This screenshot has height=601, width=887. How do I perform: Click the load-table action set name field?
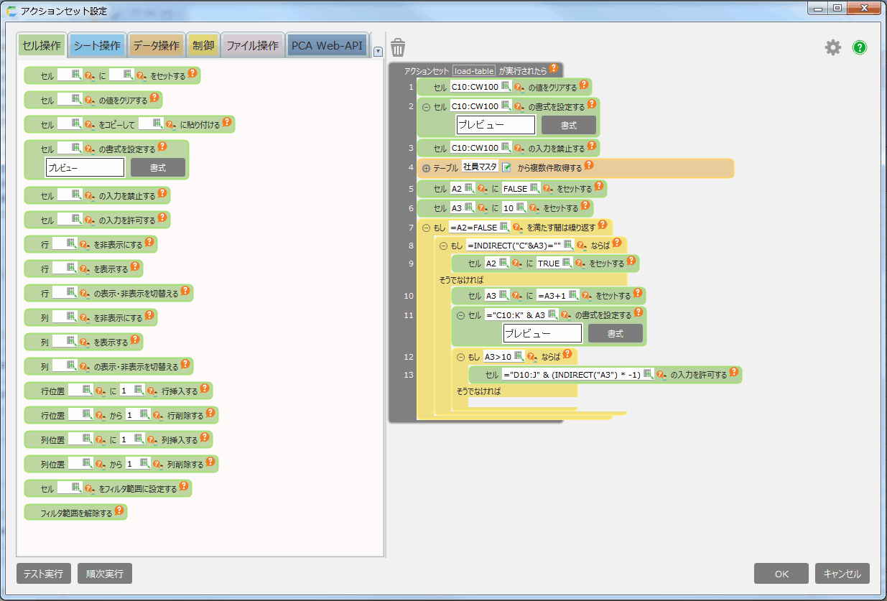(x=473, y=70)
